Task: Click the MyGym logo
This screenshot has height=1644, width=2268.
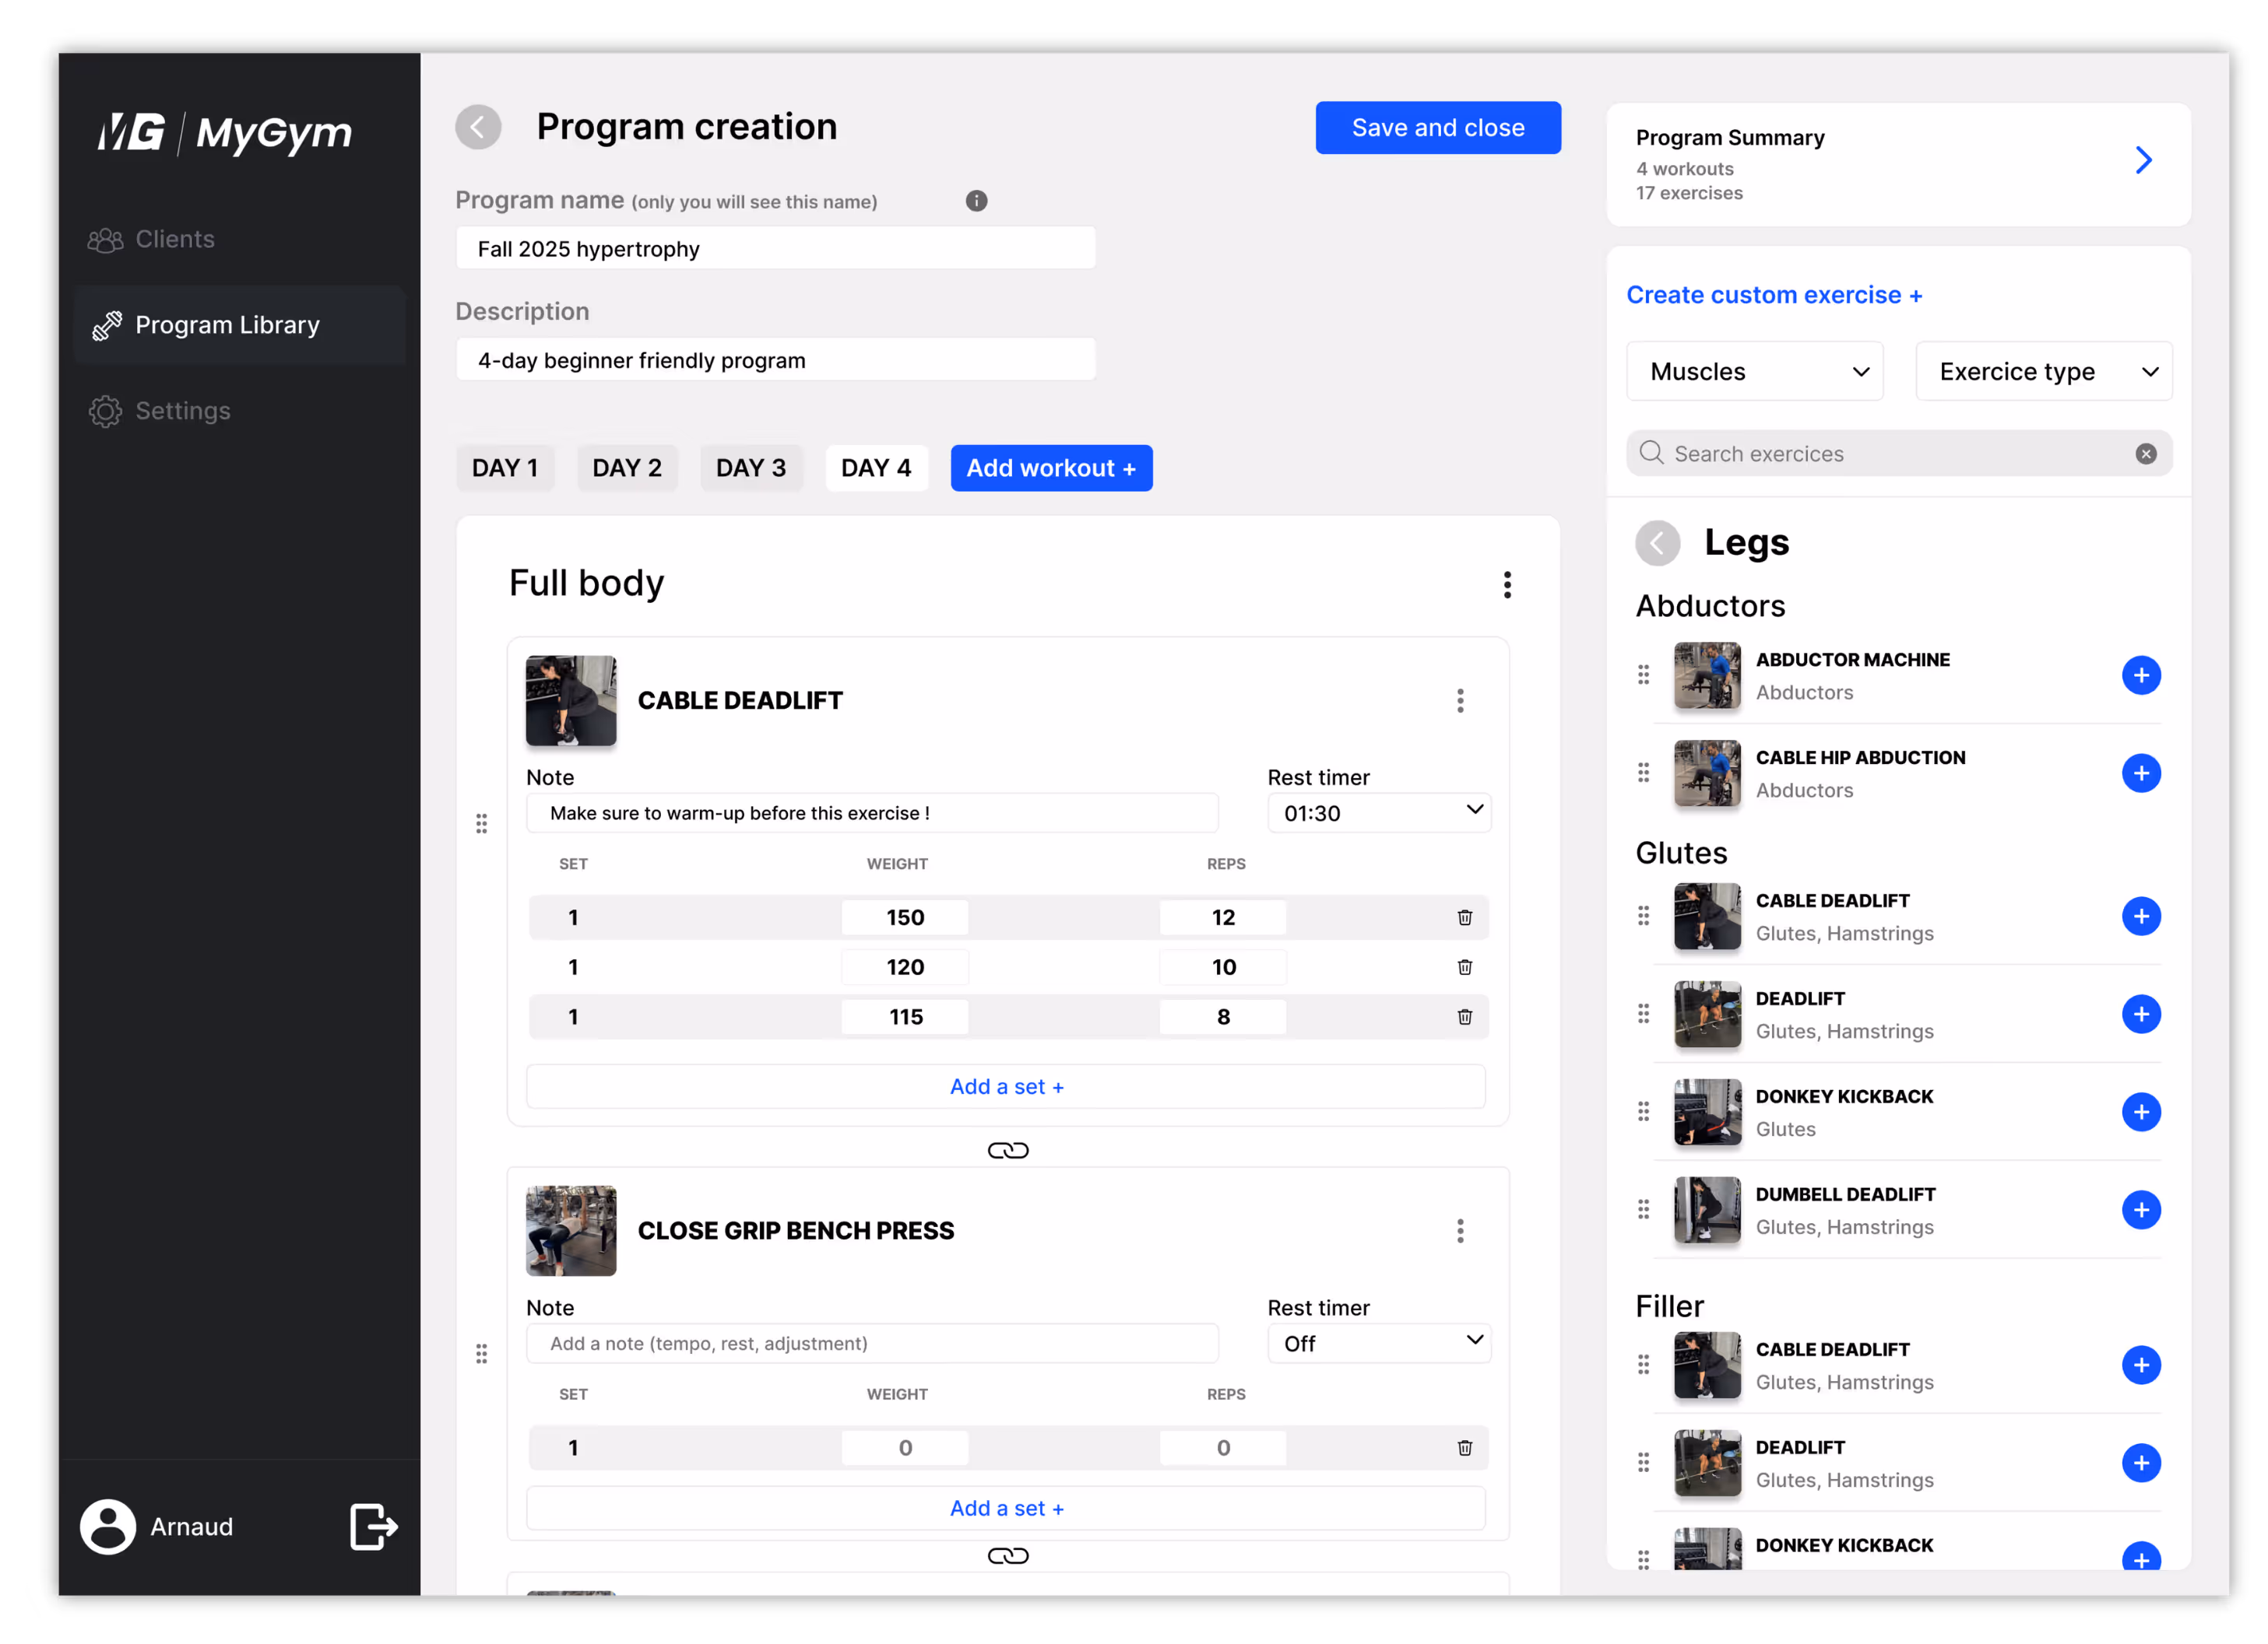Action: pos(225,133)
